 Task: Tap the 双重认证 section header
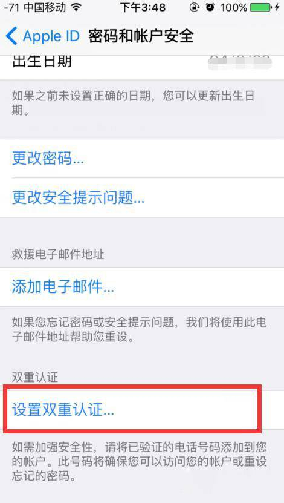point(35,378)
